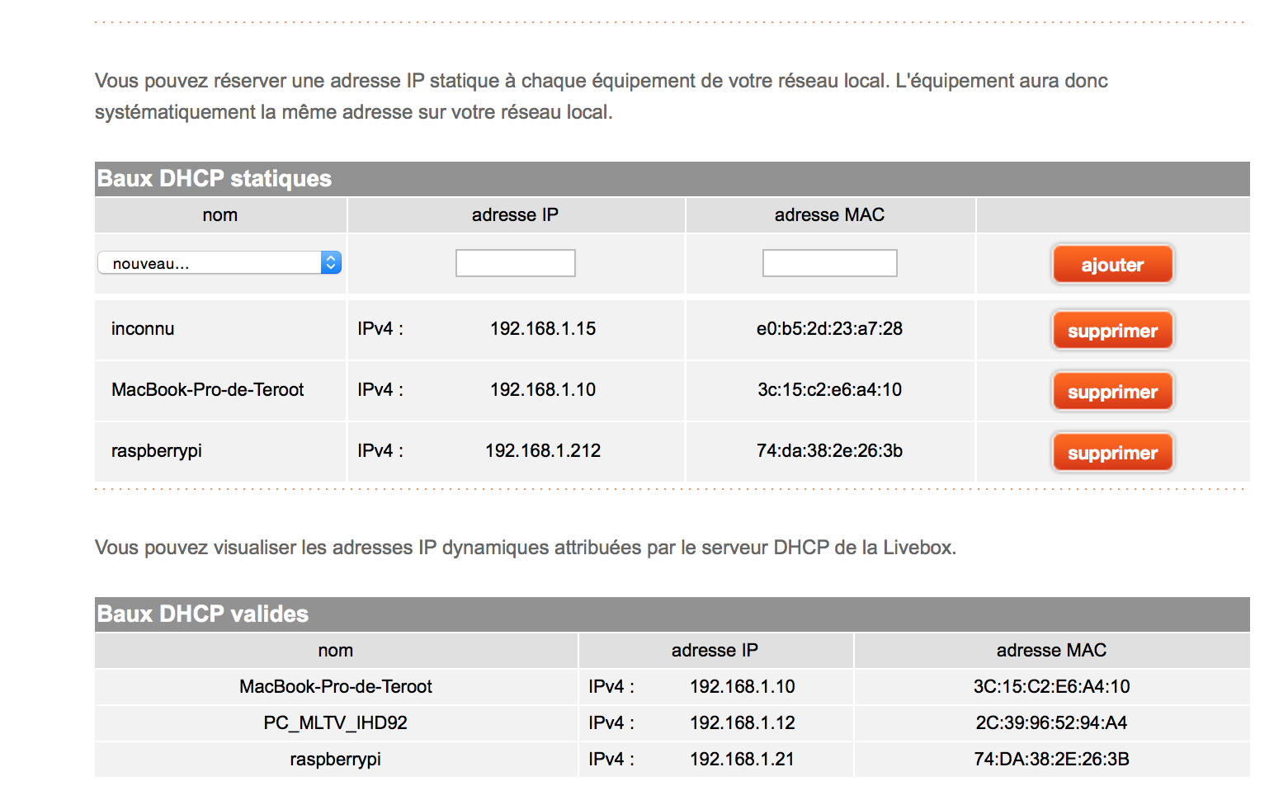Click the blue stepper arrows on the name selector

tap(331, 263)
